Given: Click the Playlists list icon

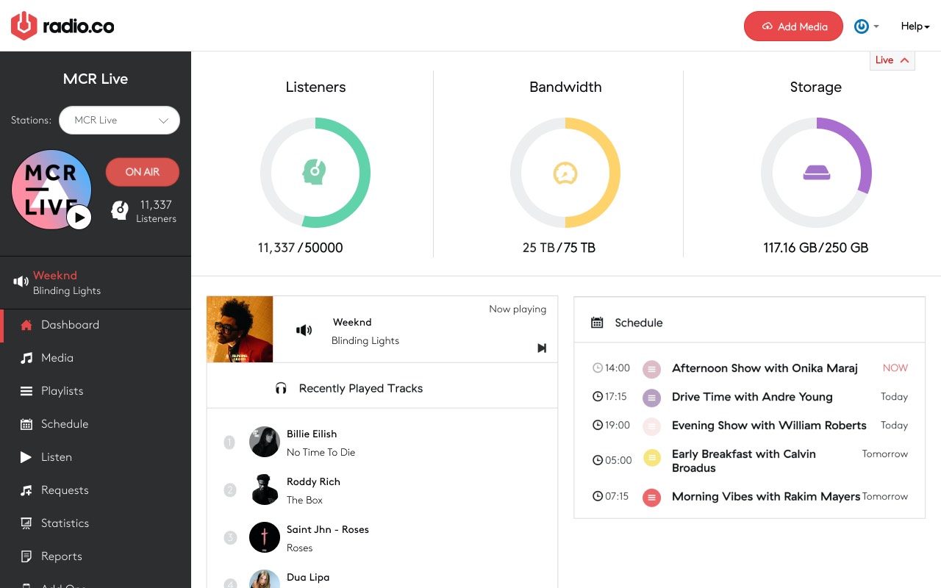Looking at the screenshot, I should click(26, 391).
